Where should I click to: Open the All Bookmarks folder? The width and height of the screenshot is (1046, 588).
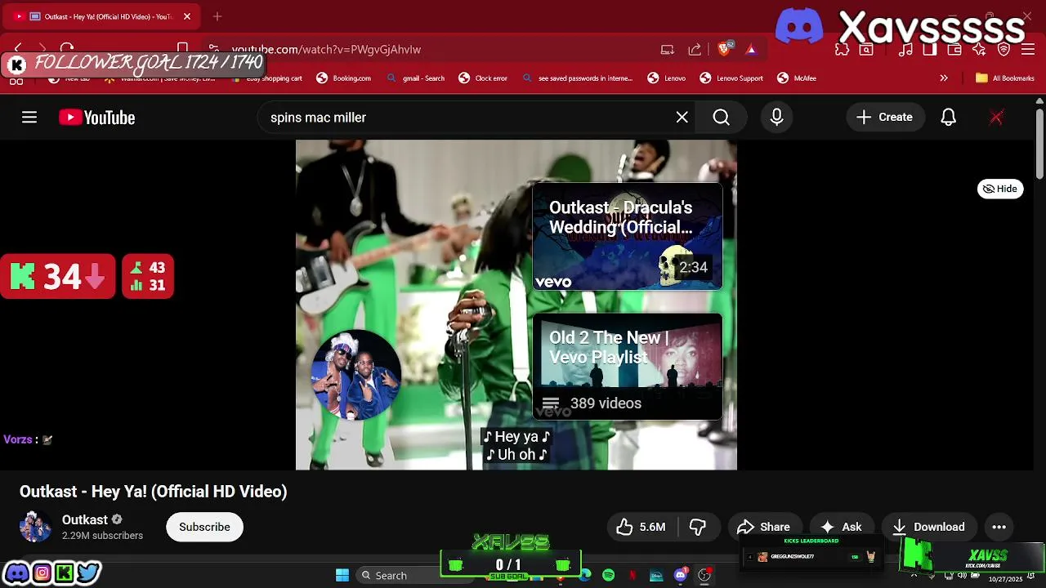1004,78
